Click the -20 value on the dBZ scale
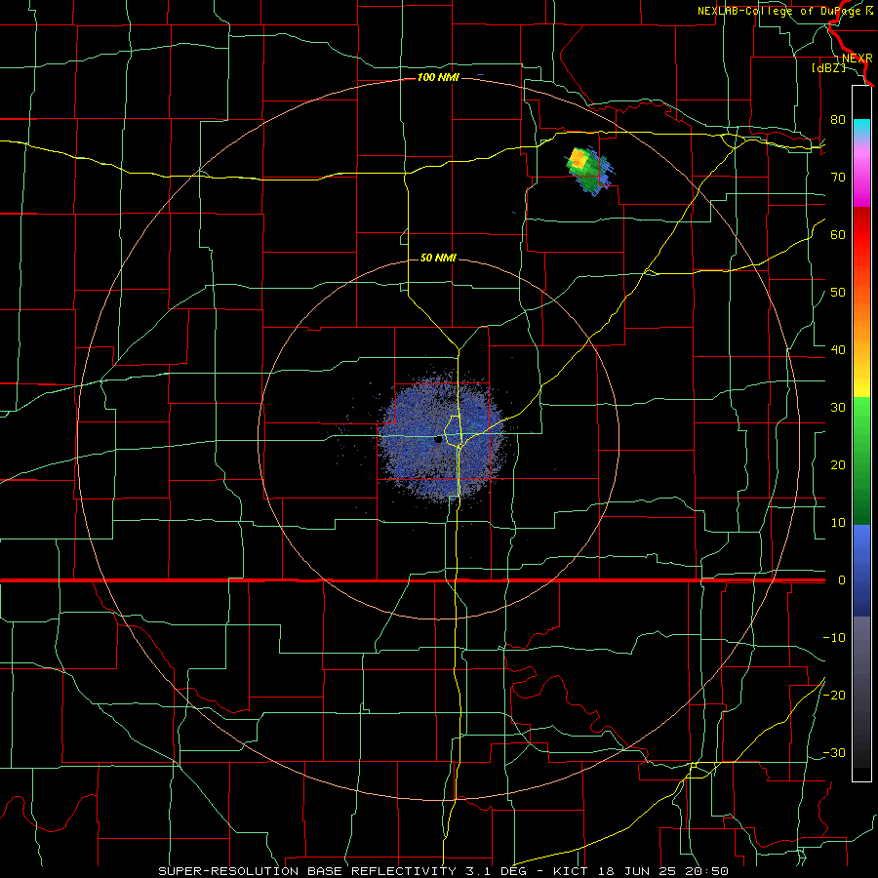 click(x=834, y=695)
